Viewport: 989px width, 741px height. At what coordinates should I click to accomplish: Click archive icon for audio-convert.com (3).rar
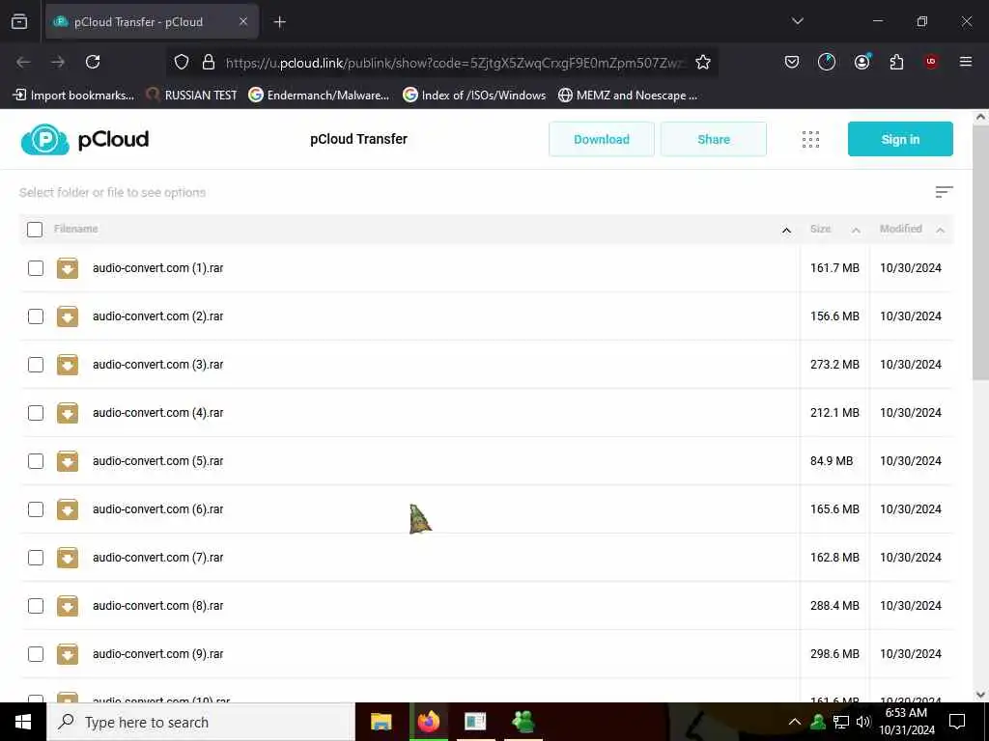click(68, 364)
